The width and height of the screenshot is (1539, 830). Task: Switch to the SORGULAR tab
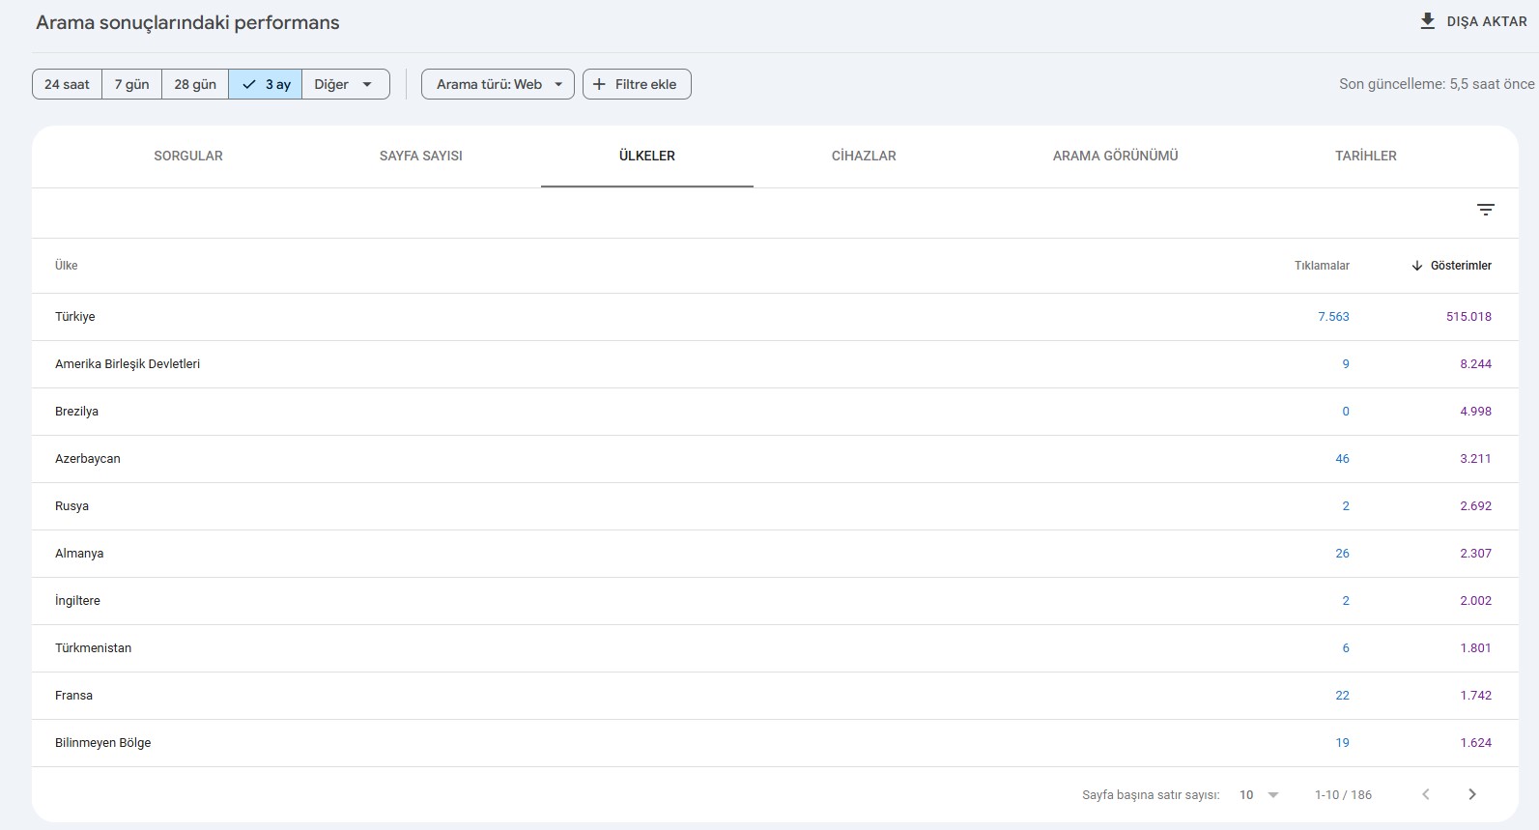coord(188,156)
